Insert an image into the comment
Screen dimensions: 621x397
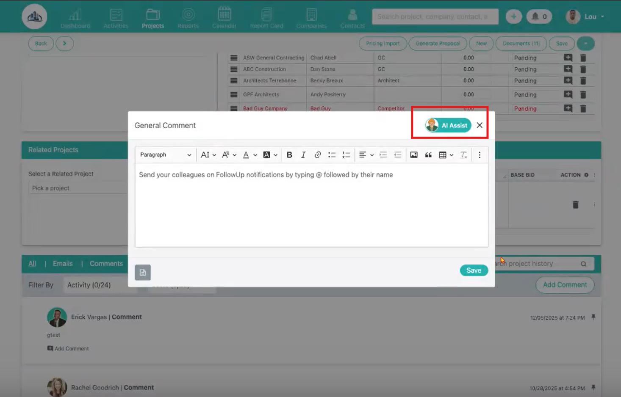tap(413, 154)
